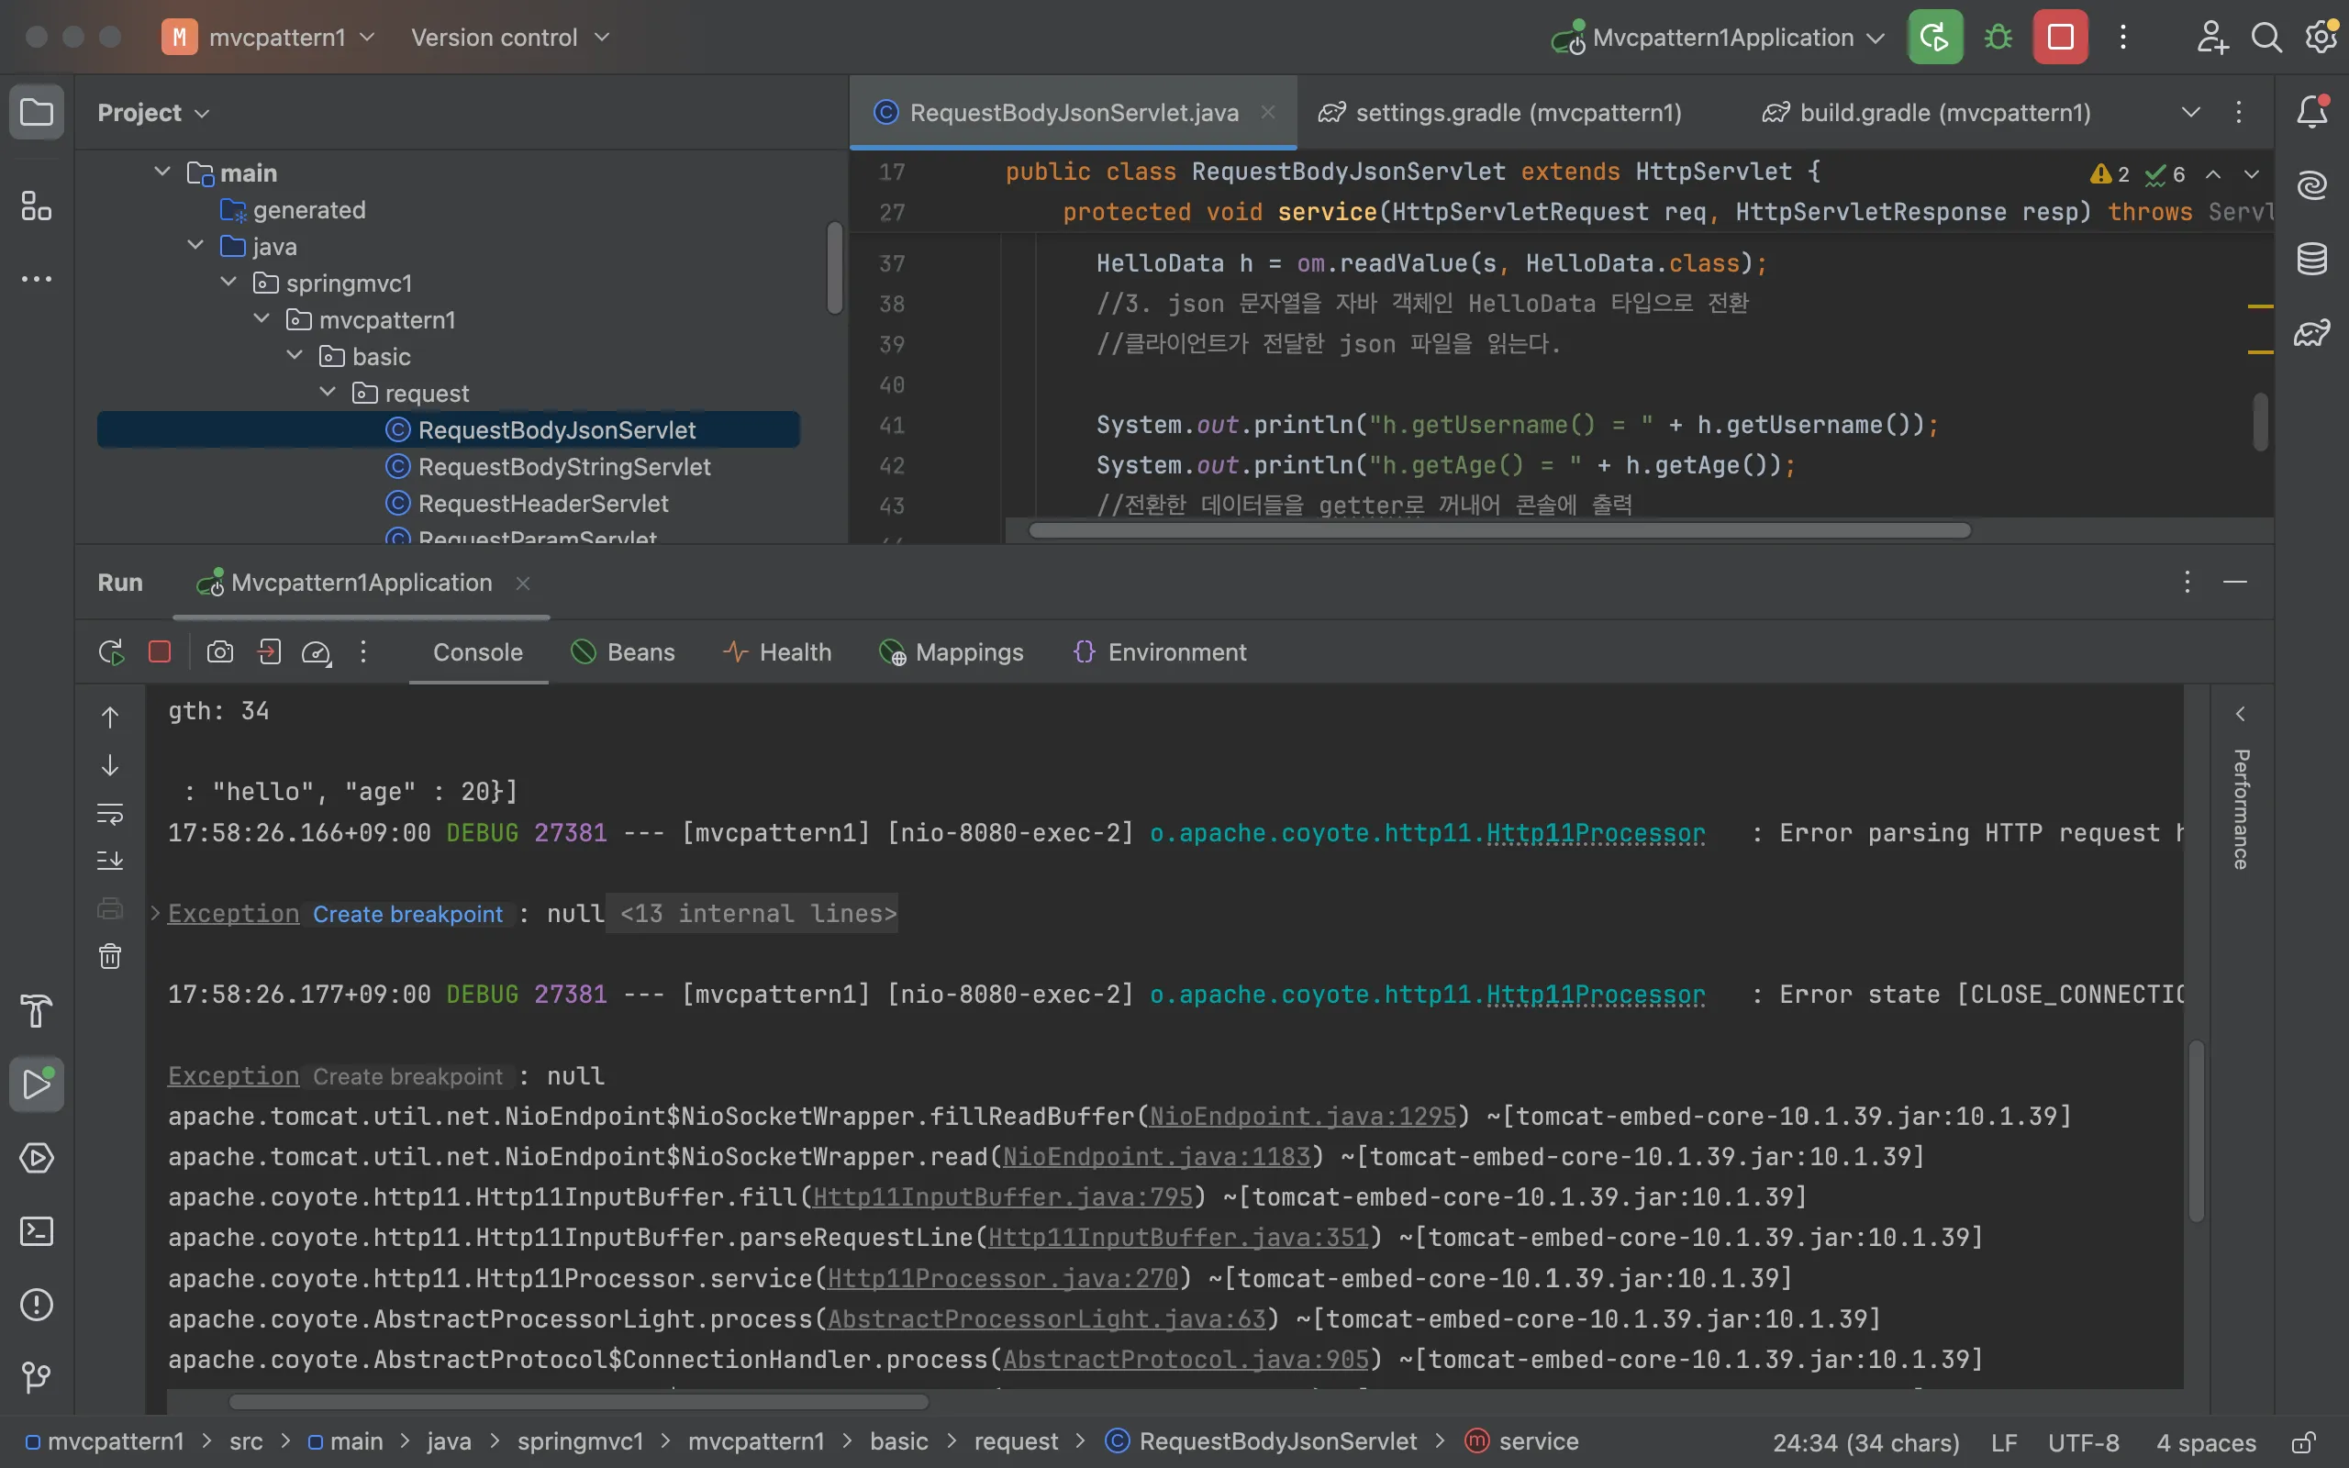Open the Terminal tool window icon
The height and width of the screenshot is (1468, 2349).
37,1231
